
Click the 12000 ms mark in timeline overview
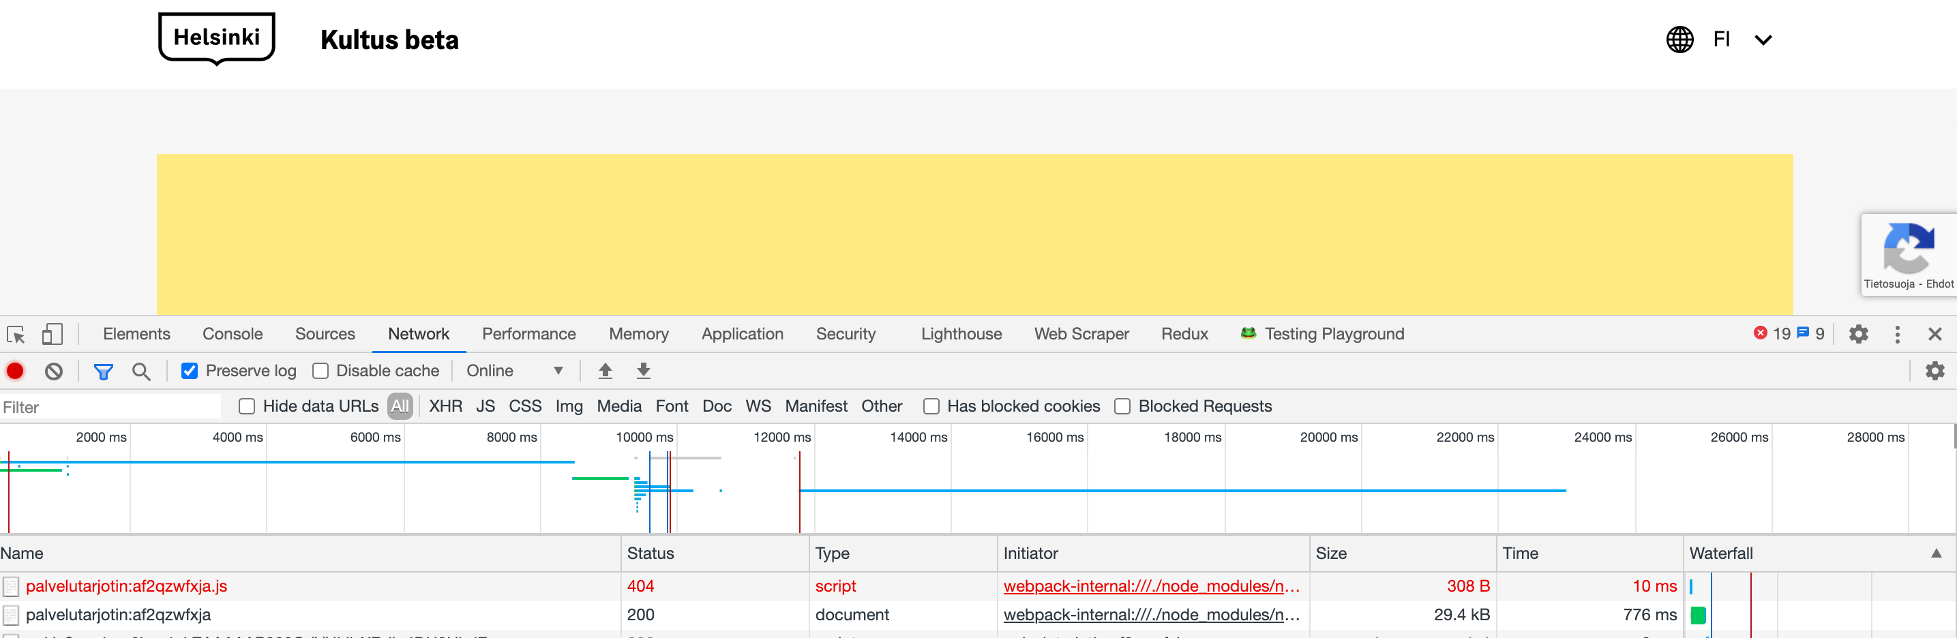point(781,438)
